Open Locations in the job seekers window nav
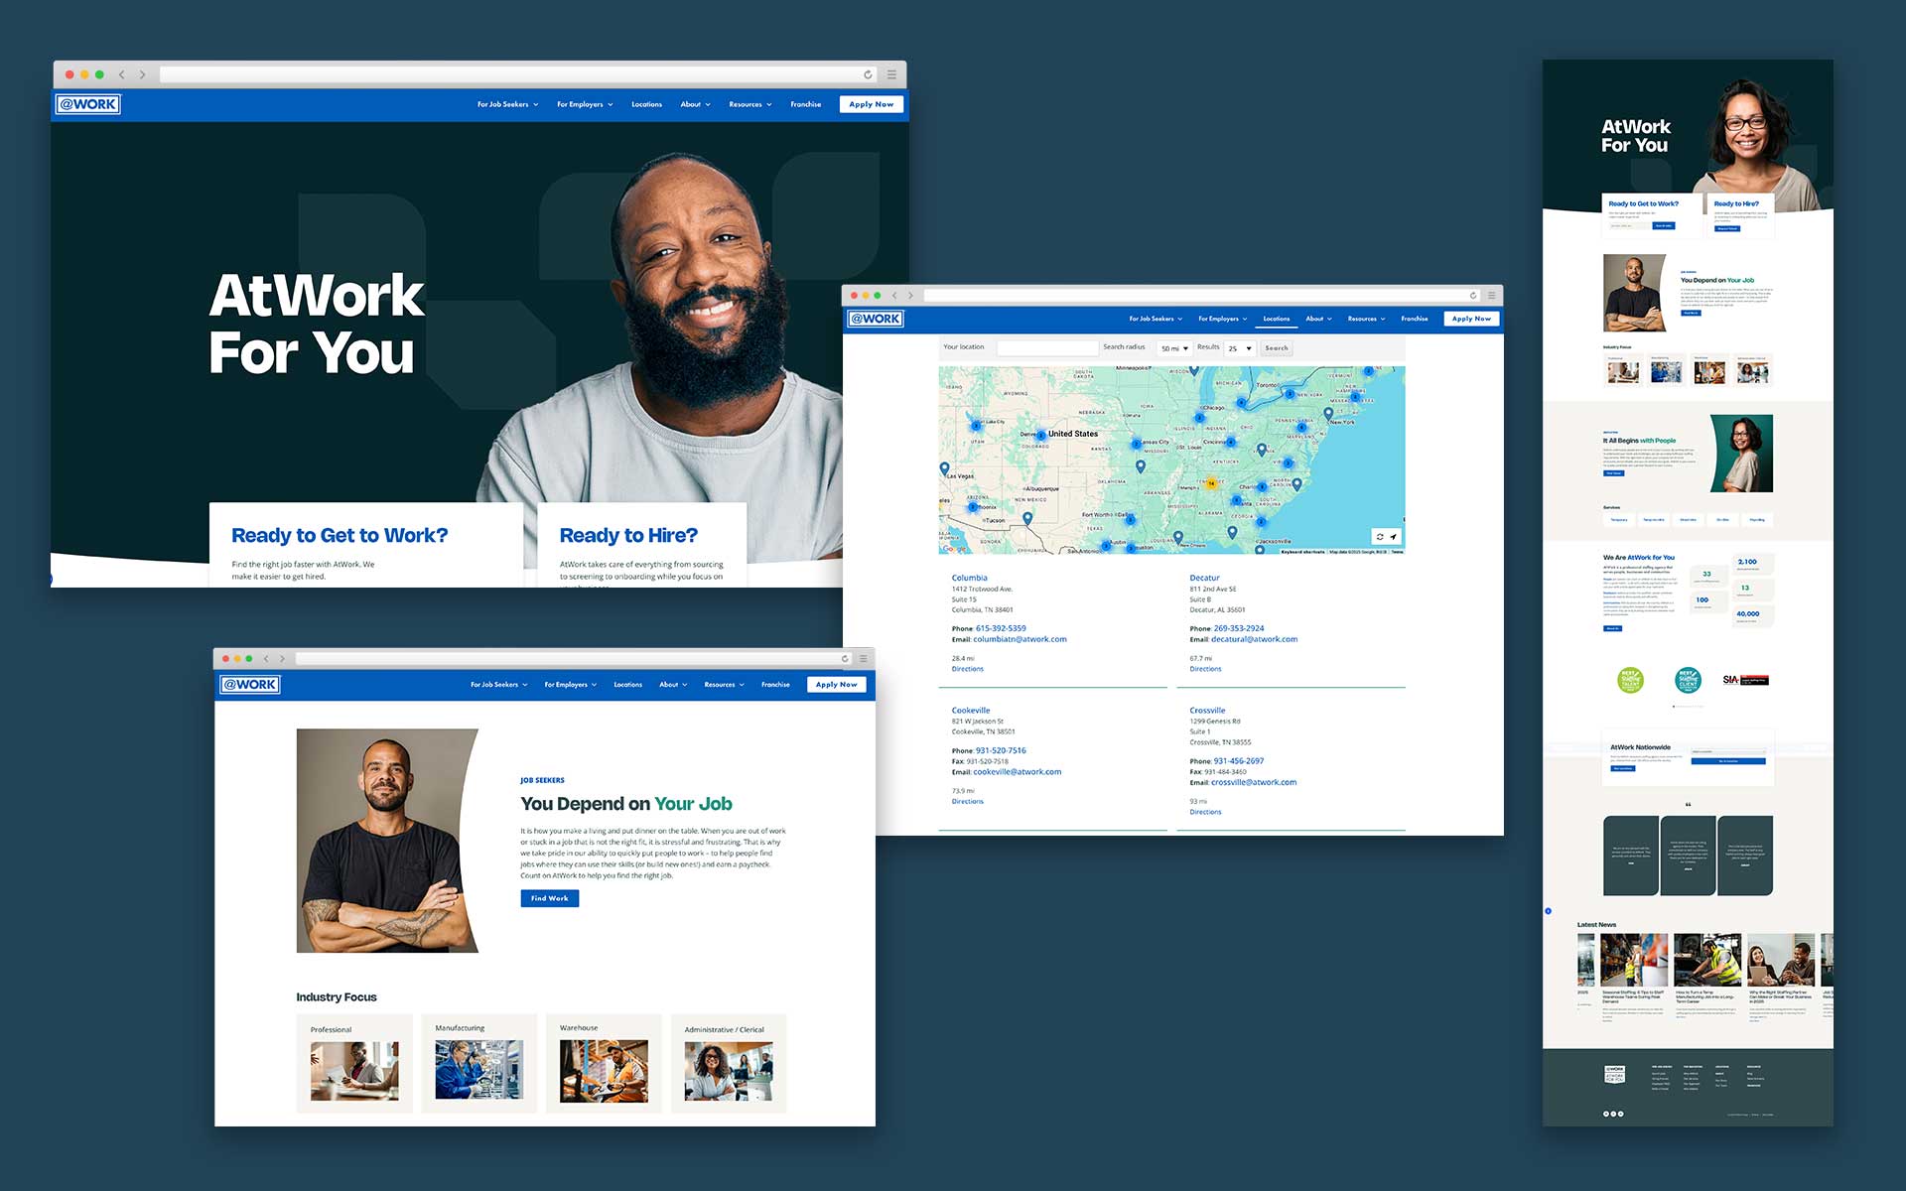Image resolution: width=1906 pixels, height=1191 pixels. pos(627,685)
